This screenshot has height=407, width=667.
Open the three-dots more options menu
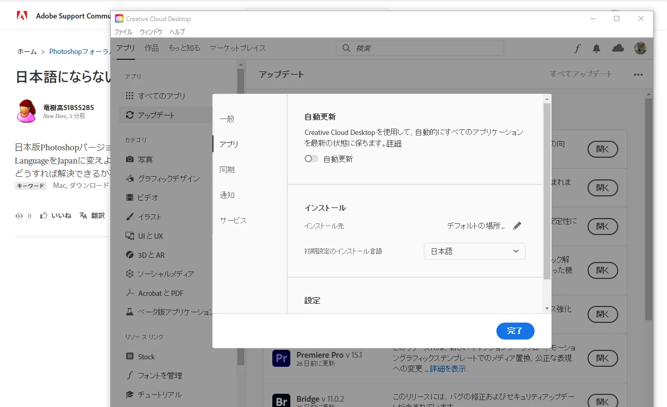click(x=638, y=75)
